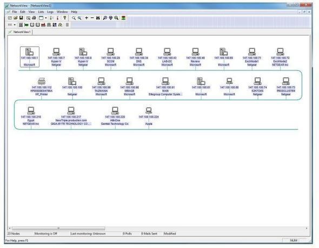The image size is (319, 248).
Task: Click the Modified status text
Action: click(x=170, y=233)
